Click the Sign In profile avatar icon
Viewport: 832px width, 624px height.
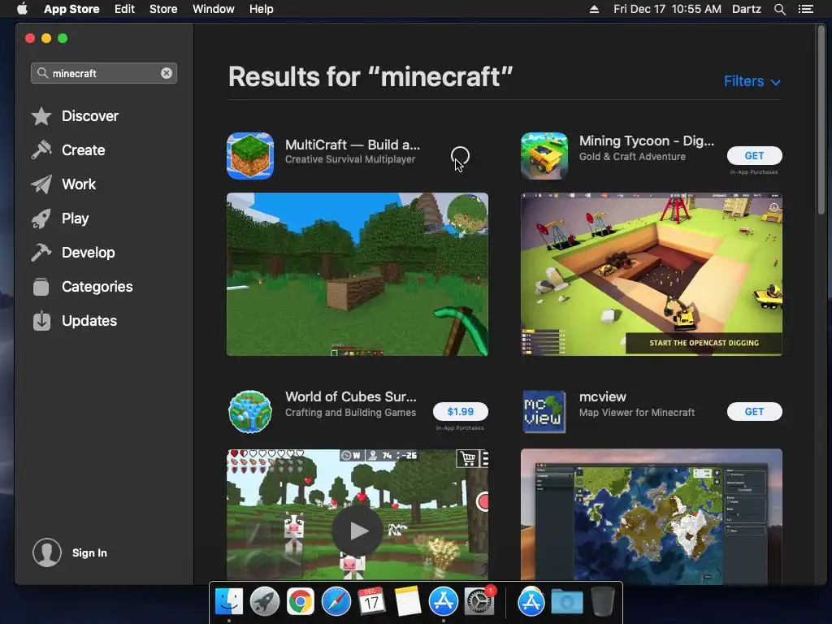[x=47, y=552]
